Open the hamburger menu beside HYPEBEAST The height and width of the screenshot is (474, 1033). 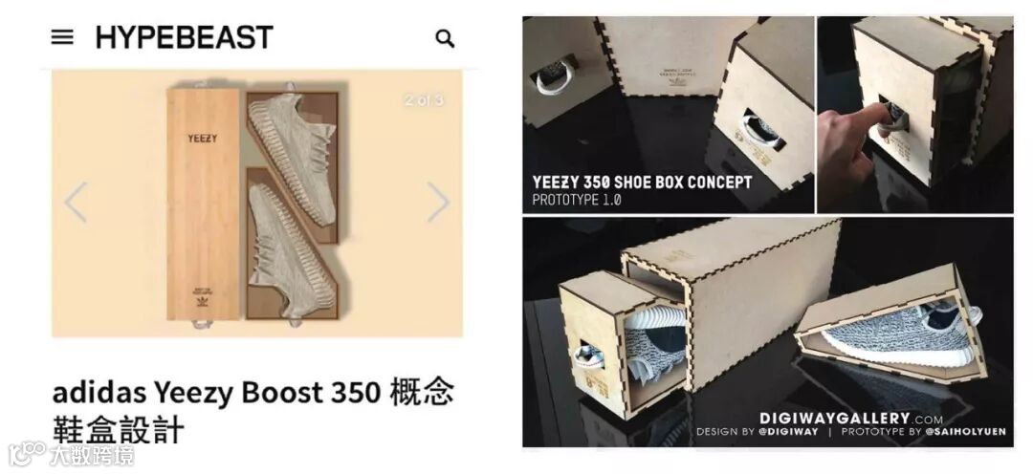62,37
